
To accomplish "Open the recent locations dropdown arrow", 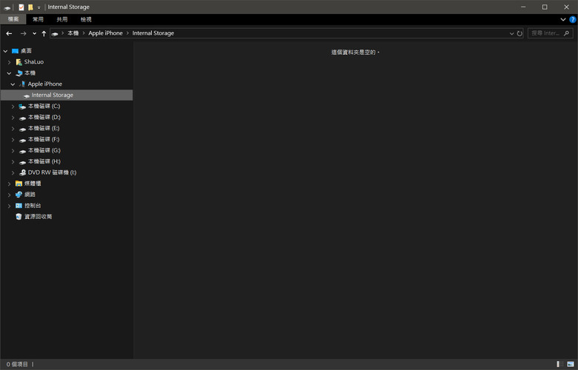I will click(34, 33).
